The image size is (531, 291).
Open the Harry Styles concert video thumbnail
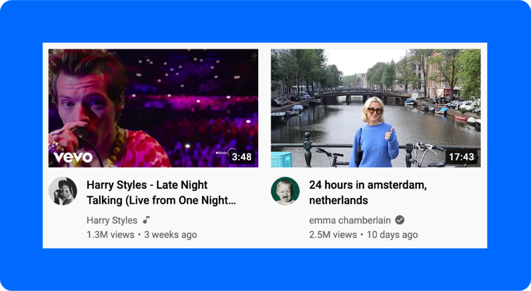coord(153,108)
